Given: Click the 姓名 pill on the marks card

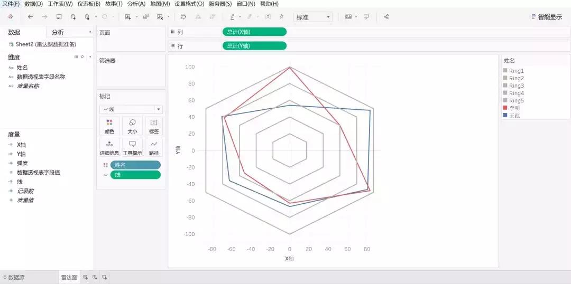Looking at the screenshot, I should coord(135,165).
